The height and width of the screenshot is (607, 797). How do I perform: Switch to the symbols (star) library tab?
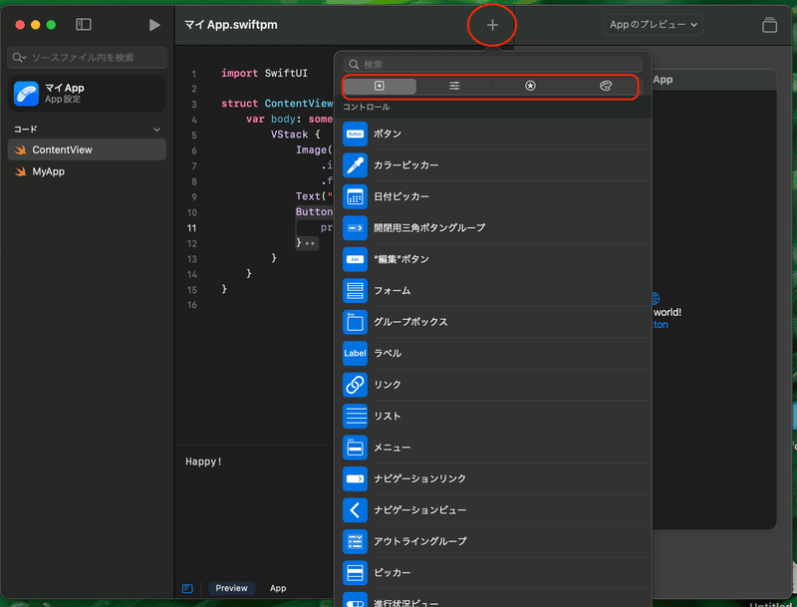530,86
